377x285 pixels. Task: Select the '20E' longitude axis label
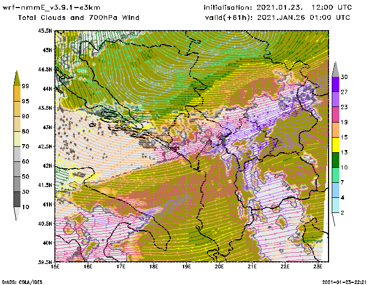click(x=219, y=267)
